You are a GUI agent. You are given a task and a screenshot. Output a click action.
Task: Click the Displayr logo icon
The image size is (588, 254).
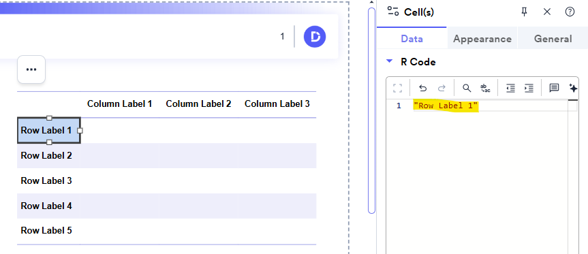315,37
